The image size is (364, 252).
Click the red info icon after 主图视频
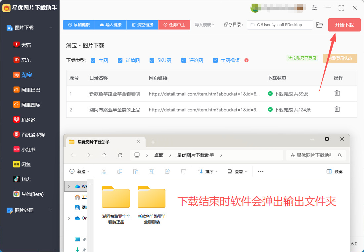coord(247,60)
